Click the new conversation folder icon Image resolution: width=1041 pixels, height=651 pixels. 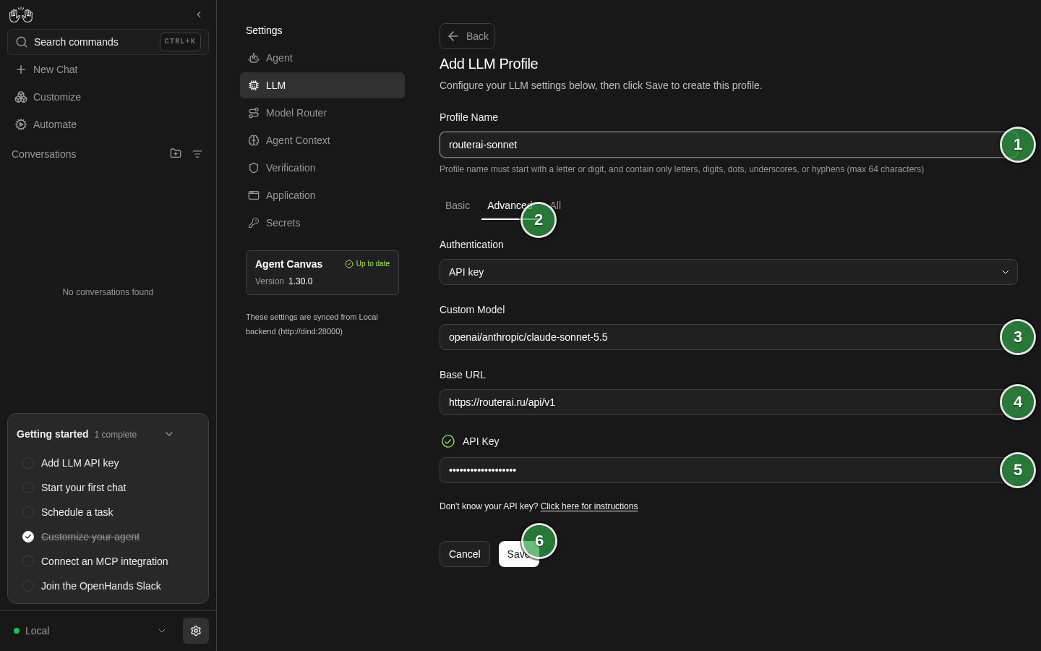pyautogui.click(x=176, y=153)
